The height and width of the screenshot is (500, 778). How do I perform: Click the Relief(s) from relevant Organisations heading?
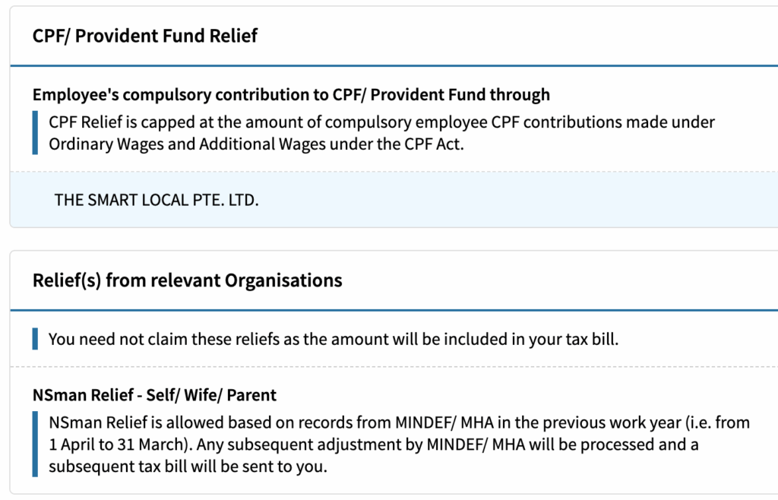click(x=187, y=280)
